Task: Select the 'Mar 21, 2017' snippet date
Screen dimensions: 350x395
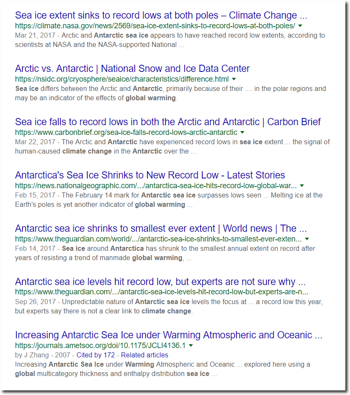Action: [35, 35]
